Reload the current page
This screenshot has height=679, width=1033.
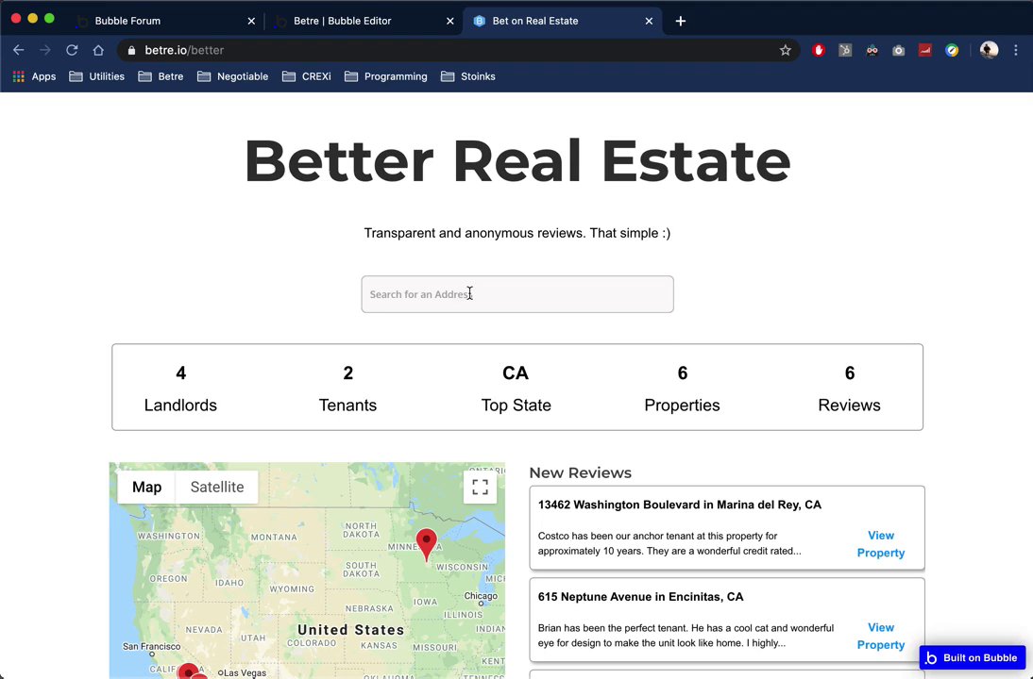(x=72, y=50)
